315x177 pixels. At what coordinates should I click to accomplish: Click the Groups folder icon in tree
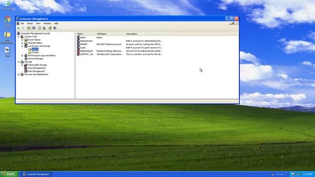tap(30, 52)
